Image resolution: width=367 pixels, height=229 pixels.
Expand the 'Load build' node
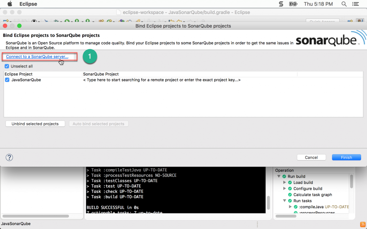(285, 182)
